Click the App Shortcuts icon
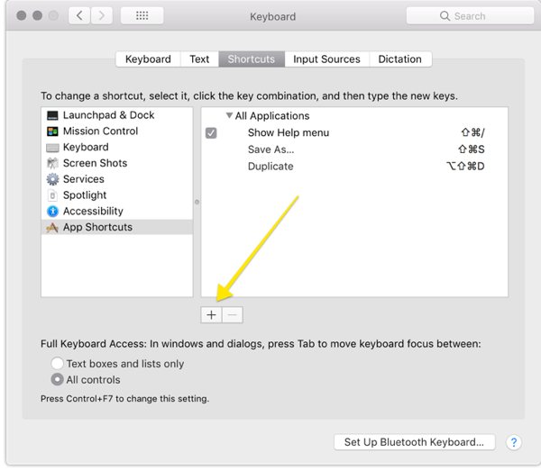This screenshot has width=541, height=471. (53, 228)
